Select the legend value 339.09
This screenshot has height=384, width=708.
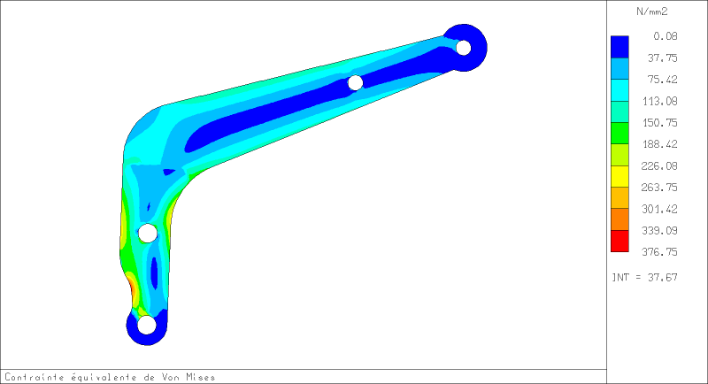pyautogui.click(x=659, y=231)
